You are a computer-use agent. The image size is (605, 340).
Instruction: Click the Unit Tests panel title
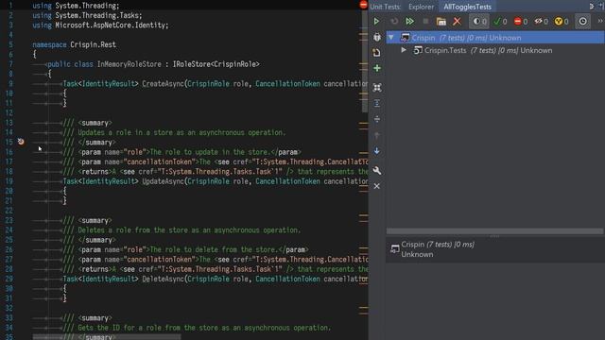pyautogui.click(x=385, y=7)
